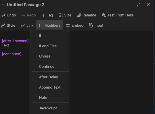Click the Link chain icon

pyautogui.click(x=23, y=25)
